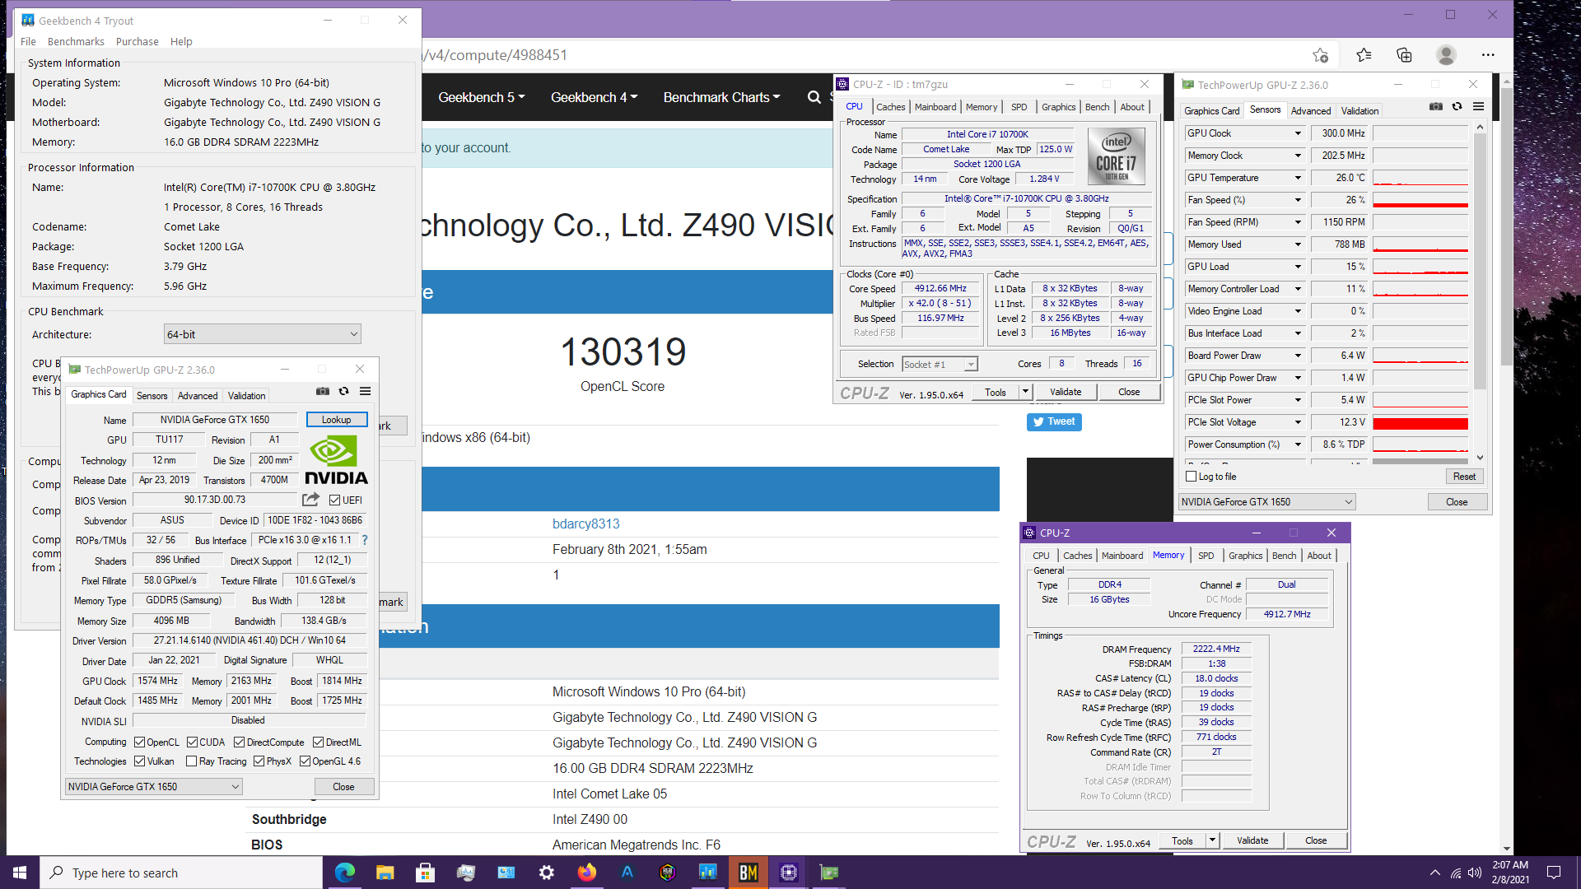Enable Log to file checkbox

pos(1191,477)
